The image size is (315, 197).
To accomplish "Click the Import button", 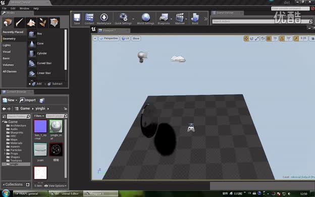I will [28, 100].
